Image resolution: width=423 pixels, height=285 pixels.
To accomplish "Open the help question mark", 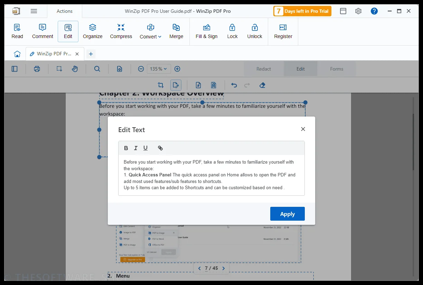I will [374, 11].
